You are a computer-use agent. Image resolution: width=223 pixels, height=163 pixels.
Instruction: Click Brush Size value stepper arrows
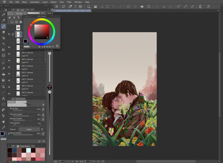[41, 109]
